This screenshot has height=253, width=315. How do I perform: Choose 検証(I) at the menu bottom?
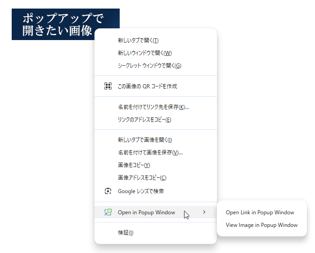tap(156, 233)
